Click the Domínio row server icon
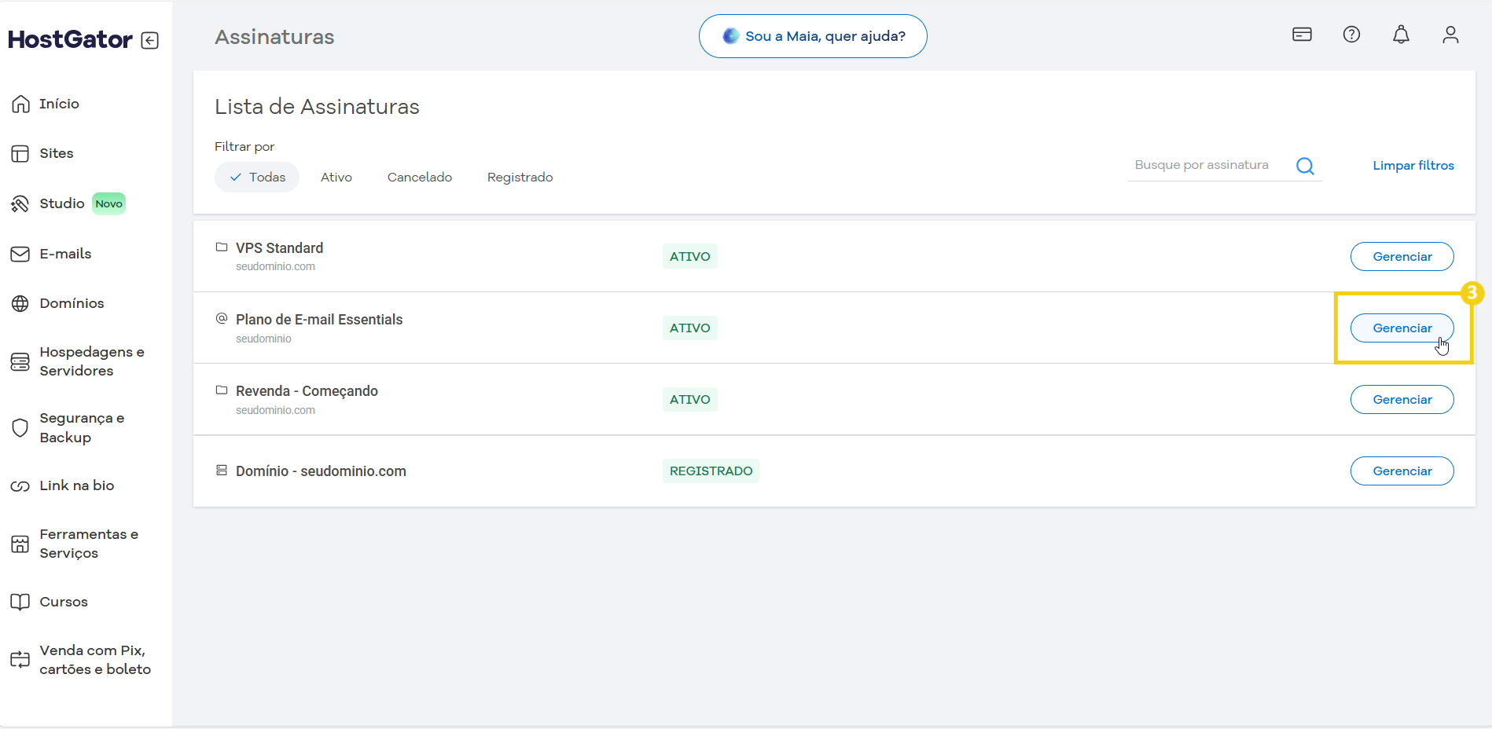The width and height of the screenshot is (1492, 729). coord(222,470)
